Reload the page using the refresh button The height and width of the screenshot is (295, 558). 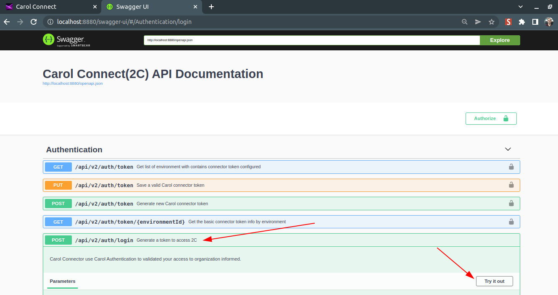point(34,22)
